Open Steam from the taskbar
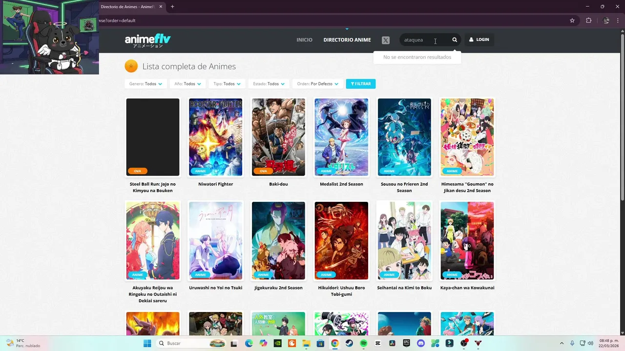 point(349,343)
